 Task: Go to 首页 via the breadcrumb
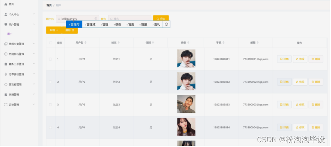[49, 5]
